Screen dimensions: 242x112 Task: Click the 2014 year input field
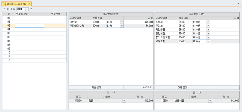point(21,9)
